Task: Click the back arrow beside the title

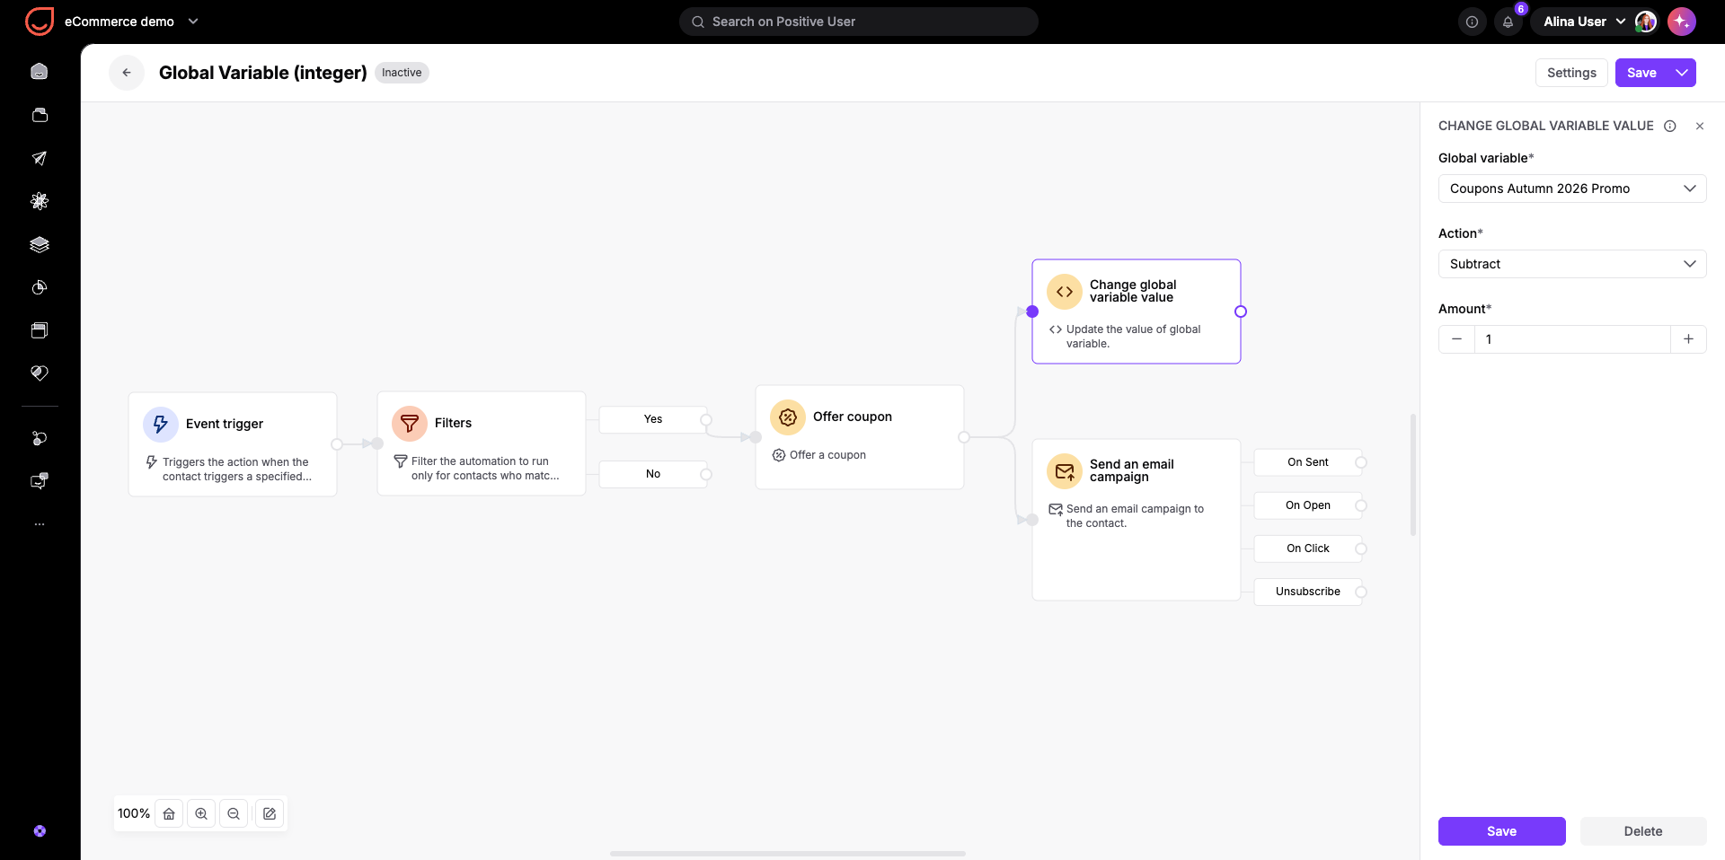Action: pos(127,73)
